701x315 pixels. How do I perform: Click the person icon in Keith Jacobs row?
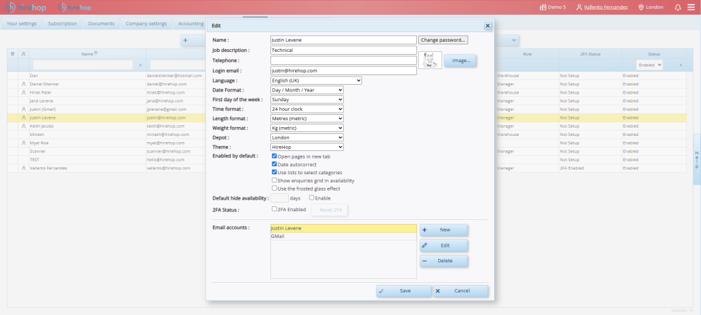[x=24, y=126]
